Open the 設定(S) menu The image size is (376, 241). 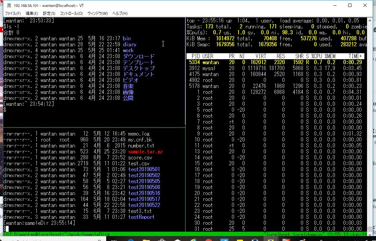point(49,13)
